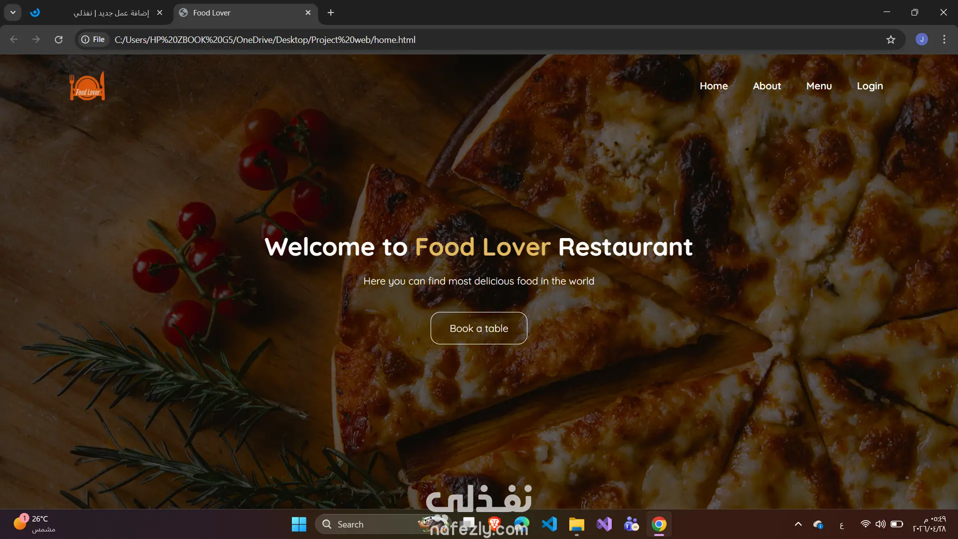Restore down the Chrome window

point(915,12)
